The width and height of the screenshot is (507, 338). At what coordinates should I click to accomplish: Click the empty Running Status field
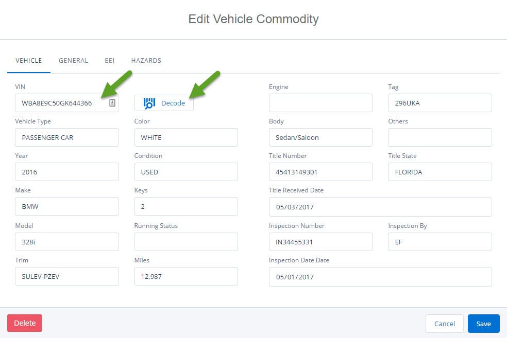coord(186,242)
